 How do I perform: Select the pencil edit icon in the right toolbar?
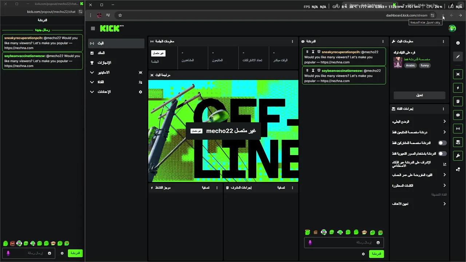458,56
